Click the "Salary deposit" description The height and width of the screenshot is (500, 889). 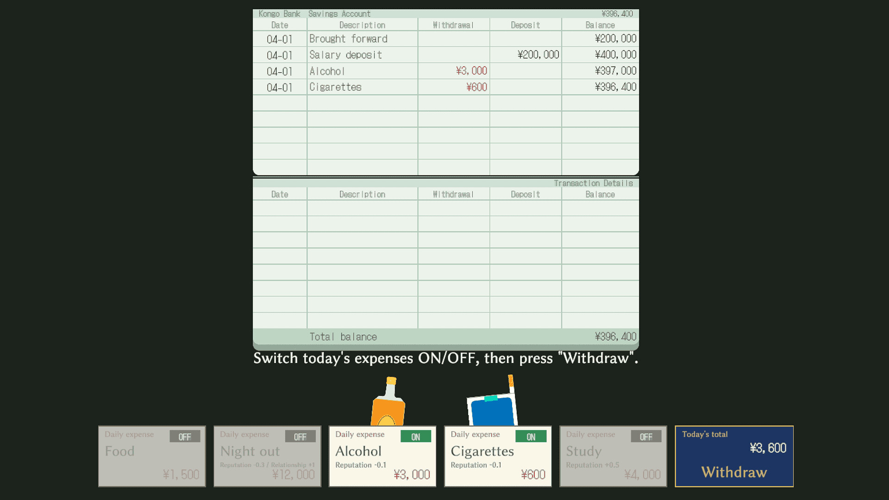(345, 55)
